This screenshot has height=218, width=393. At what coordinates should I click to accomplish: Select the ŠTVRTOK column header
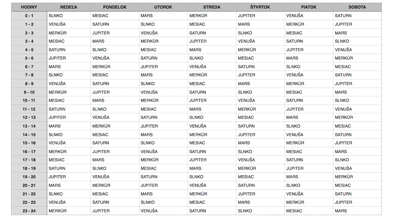pyautogui.click(x=260, y=7)
